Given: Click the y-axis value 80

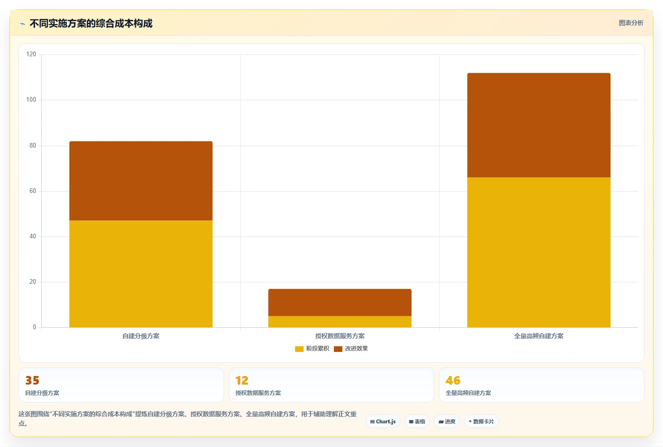Looking at the screenshot, I should tap(33, 146).
